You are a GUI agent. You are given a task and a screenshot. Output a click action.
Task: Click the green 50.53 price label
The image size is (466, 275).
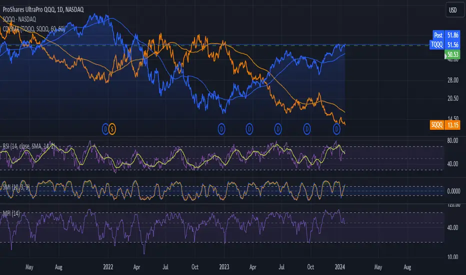[452, 54]
